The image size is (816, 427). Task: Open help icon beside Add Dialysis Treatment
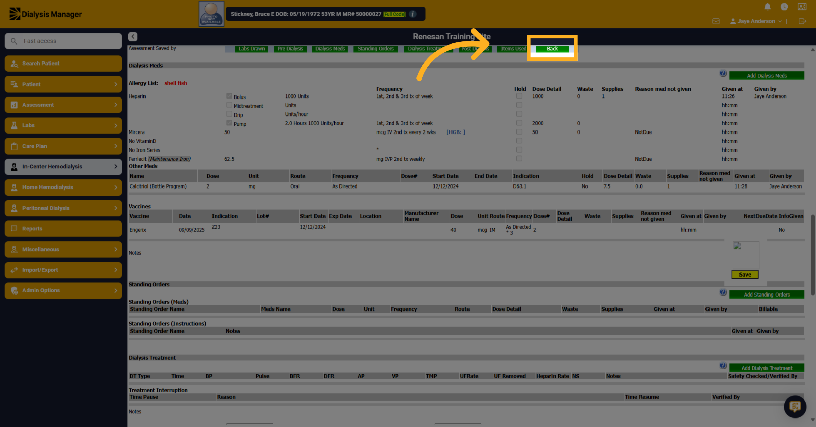coord(723,366)
